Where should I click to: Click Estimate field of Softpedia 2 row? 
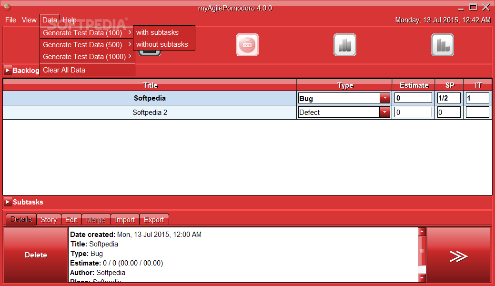pyautogui.click(x=413, y=112)
